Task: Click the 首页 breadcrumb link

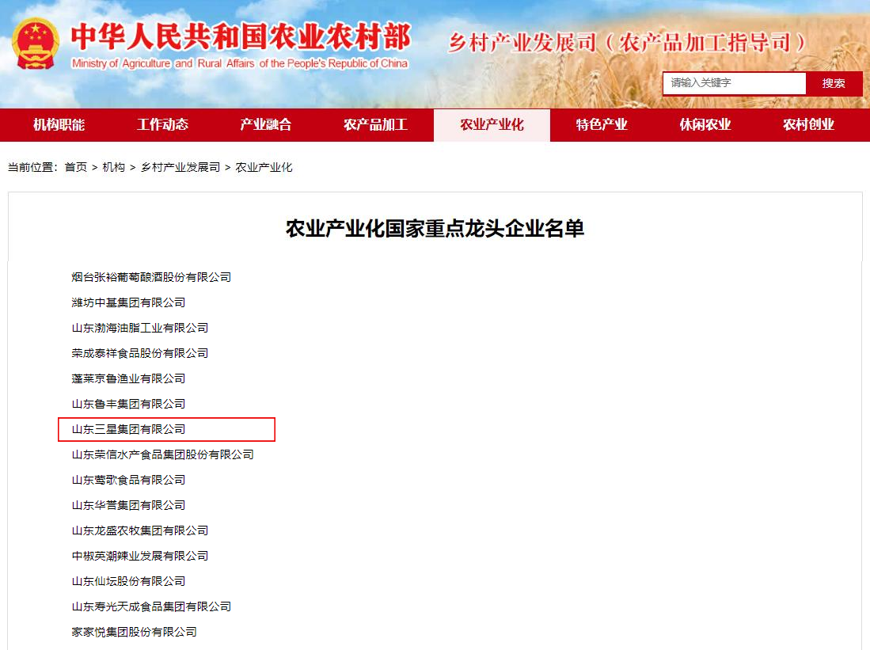Action: pyautogui.click(x=76, y=167)
